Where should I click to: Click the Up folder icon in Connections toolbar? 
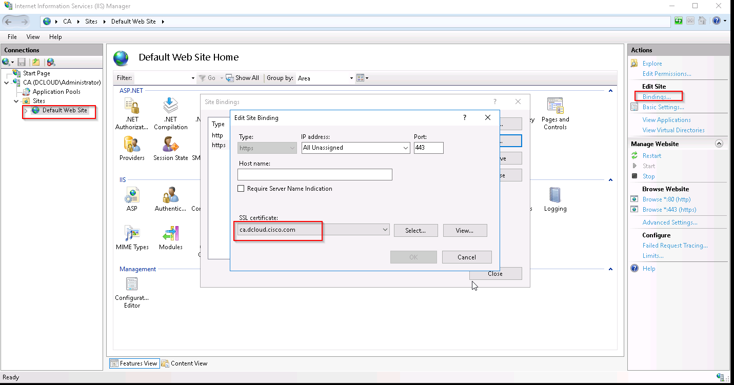click(36, 62)
